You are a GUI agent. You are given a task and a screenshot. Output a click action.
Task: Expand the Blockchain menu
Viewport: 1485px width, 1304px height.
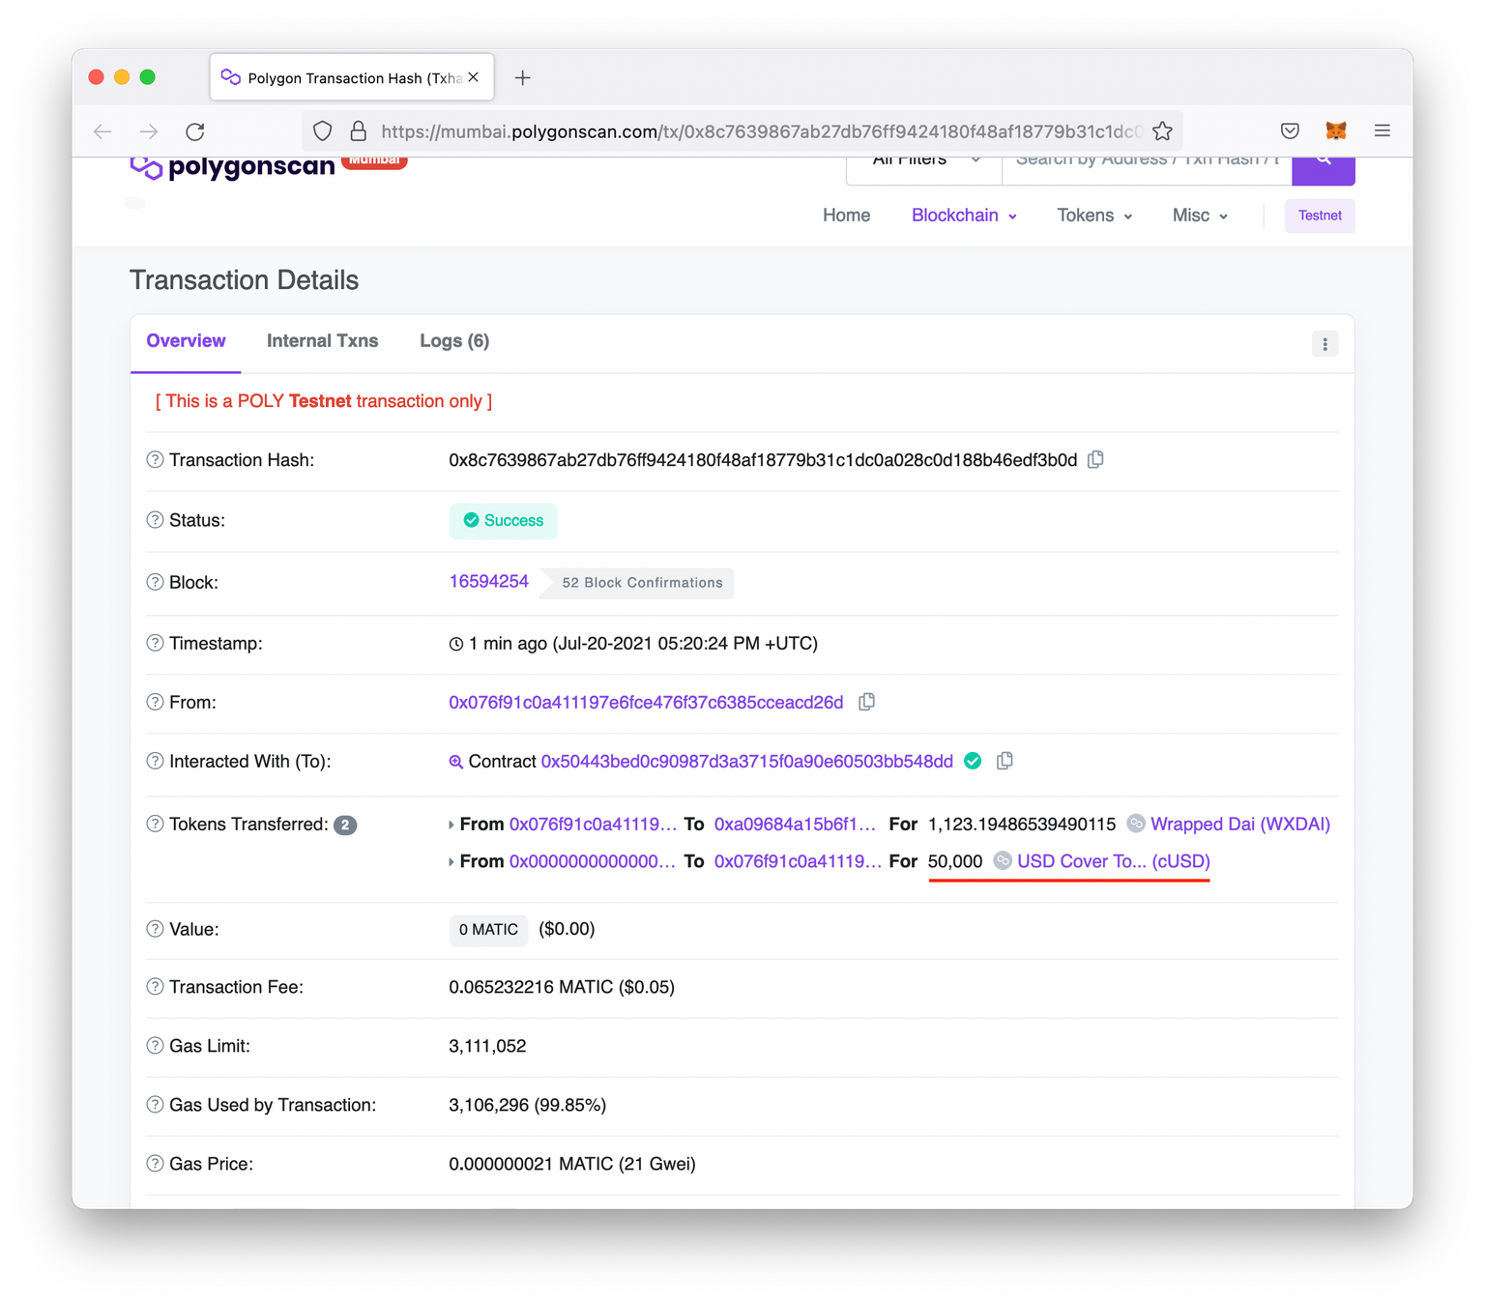tap(964, 216)
